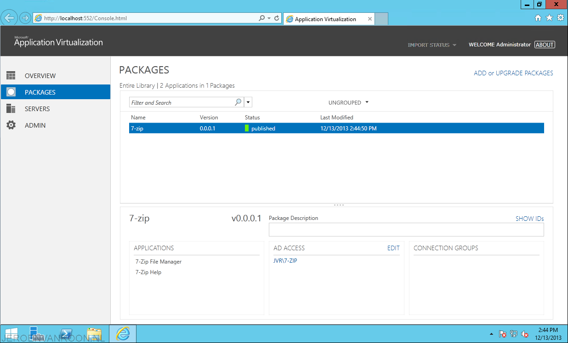Image resolution: width=568 pixels, height=343 pixels.
Task: Click the 12/13/2013 2:44:50 PM date cell
Action: coord(348,129)
